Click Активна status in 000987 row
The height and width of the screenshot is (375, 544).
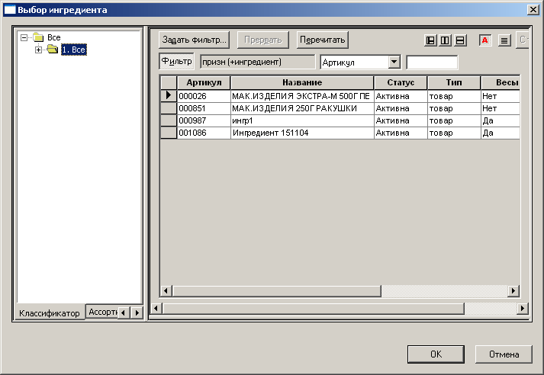pyautogui.click(x=401, y=120)
